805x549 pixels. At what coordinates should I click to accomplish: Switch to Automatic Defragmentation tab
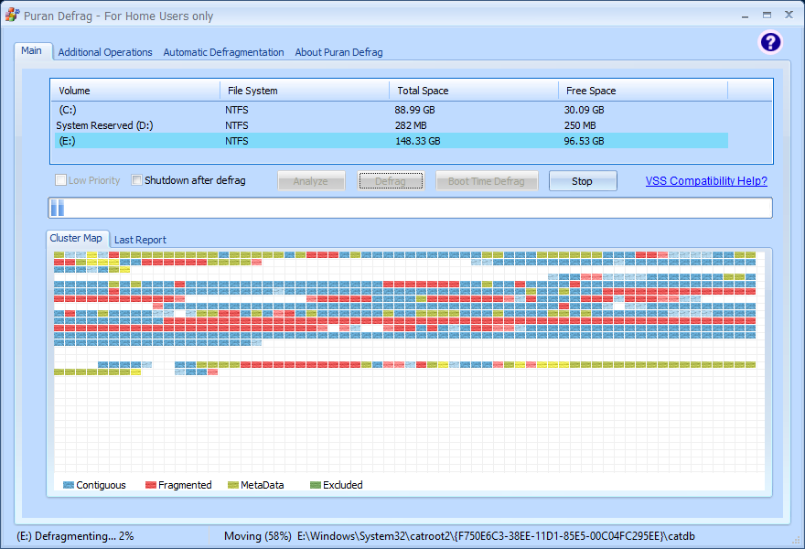[x=223, y=52]
